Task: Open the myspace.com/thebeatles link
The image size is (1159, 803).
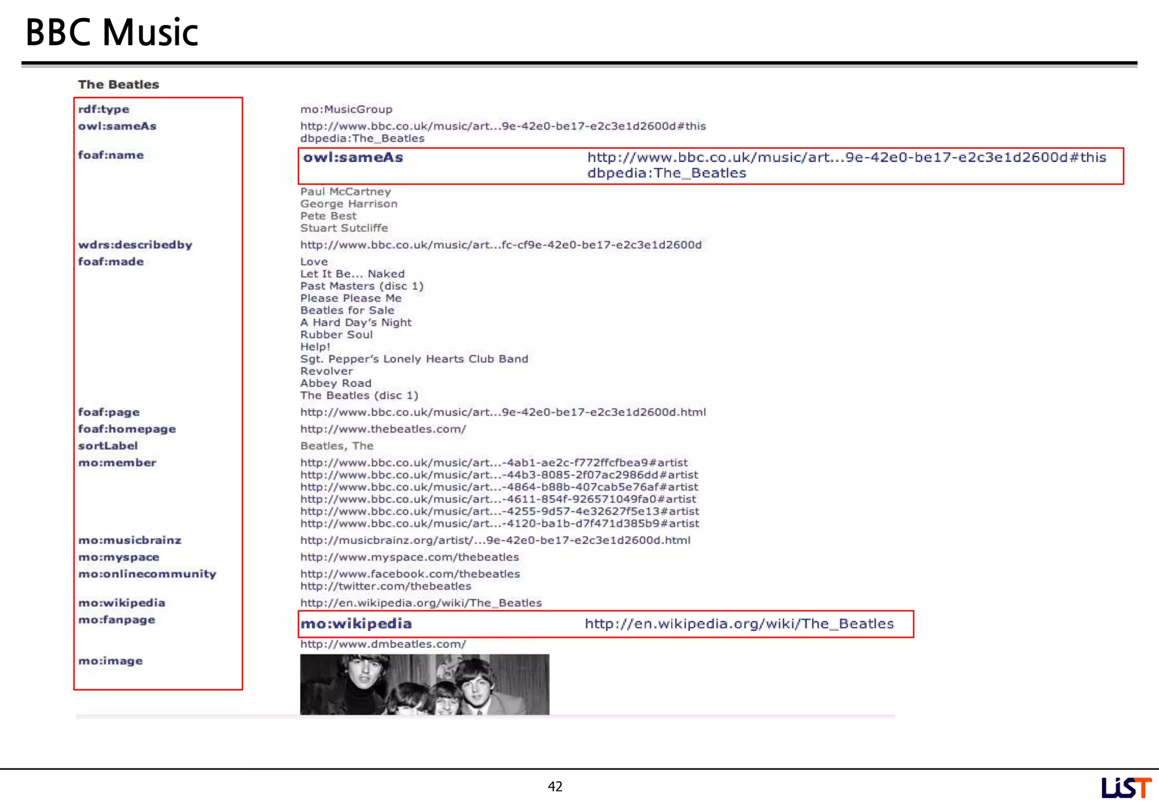Action: click(x=409, y=557)
